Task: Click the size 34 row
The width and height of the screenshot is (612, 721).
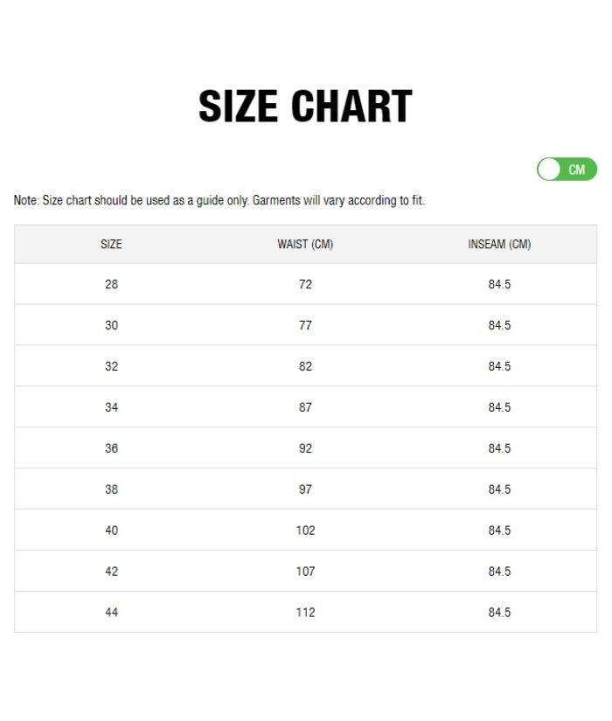Action: [x=111, y=407]
